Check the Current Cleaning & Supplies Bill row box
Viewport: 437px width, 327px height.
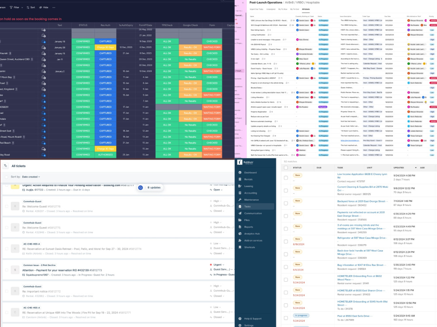[x=286, y=191]
